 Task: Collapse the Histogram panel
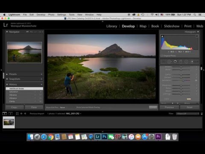(198, 32)
